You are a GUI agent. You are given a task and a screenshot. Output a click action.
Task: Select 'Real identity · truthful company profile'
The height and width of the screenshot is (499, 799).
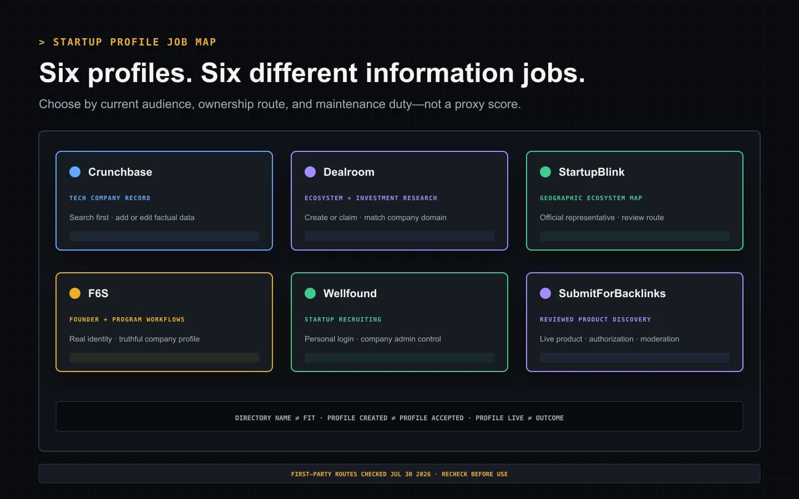(x=134, y=339)
